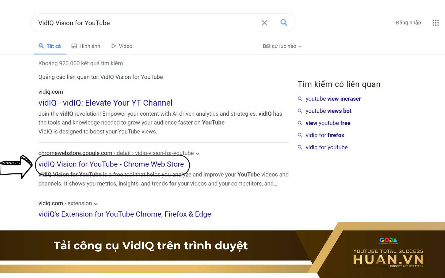Click the image icon on Hình ảnh tab

pos(74,46)
